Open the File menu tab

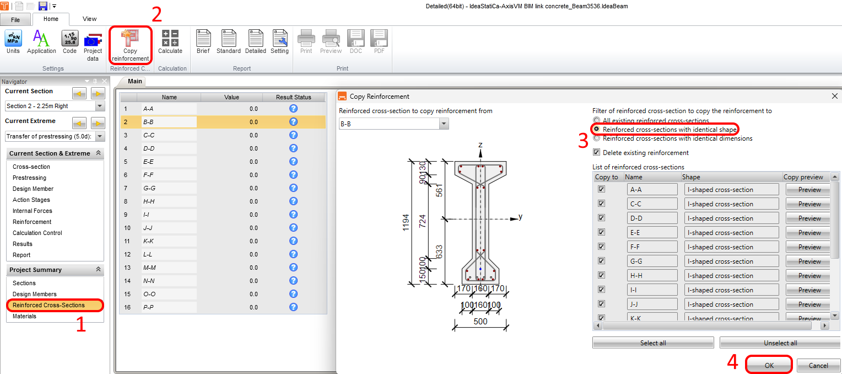15,20
